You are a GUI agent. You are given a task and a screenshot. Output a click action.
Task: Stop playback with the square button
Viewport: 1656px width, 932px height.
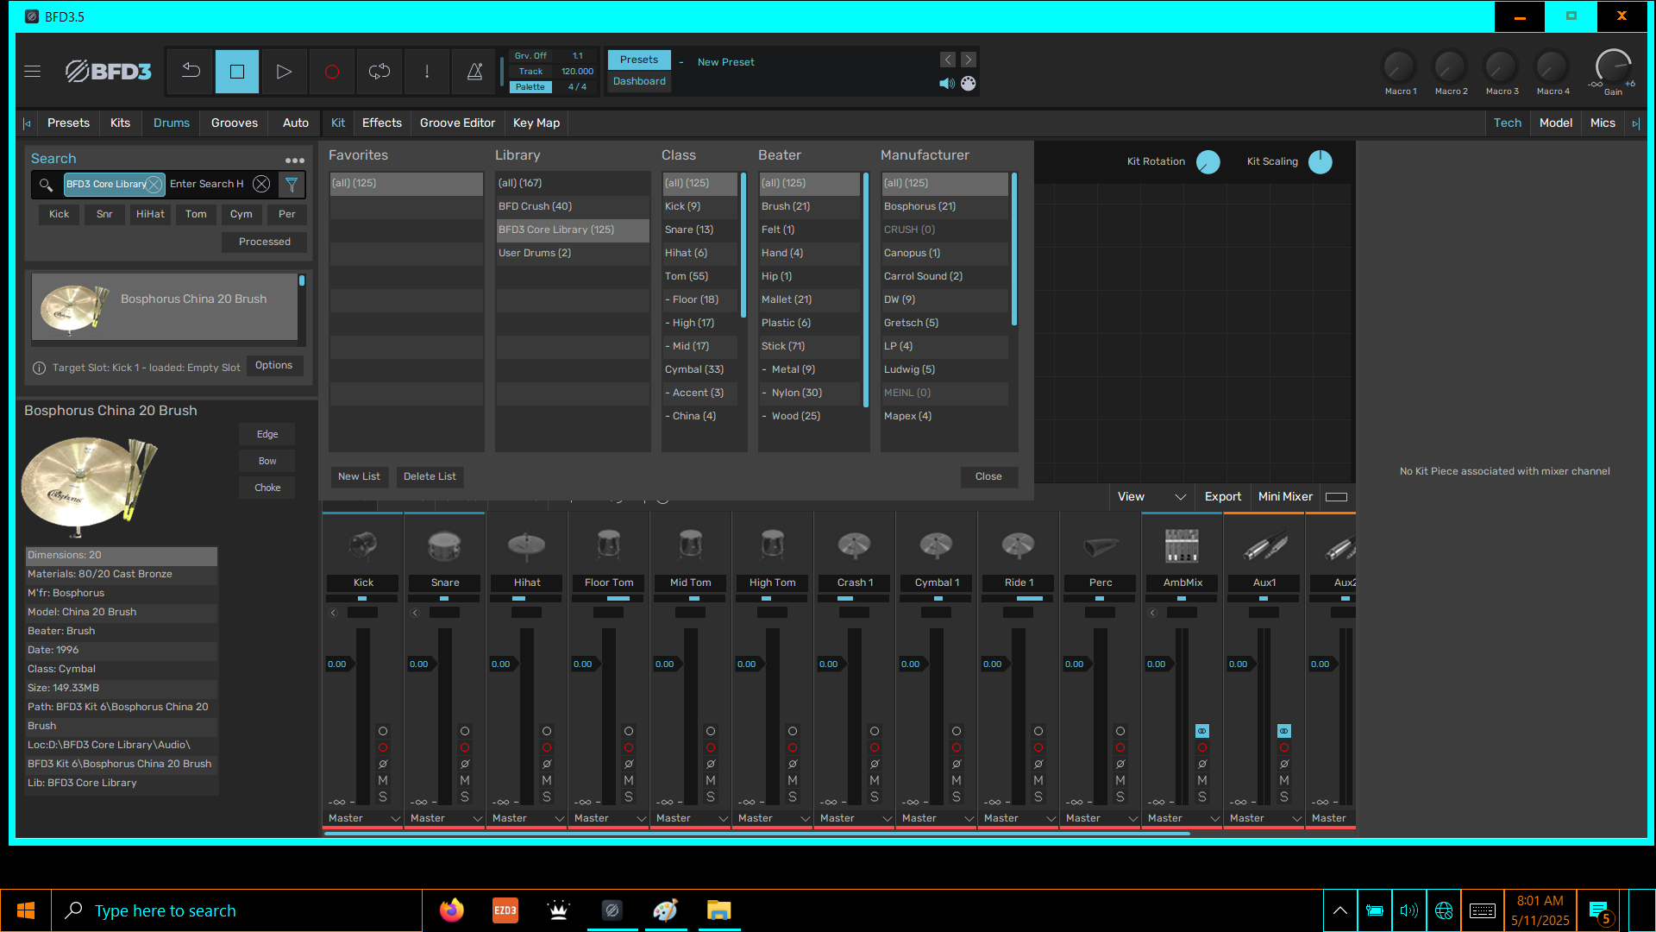(237, 72)
